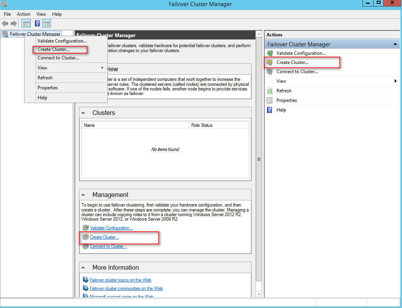This screenshot has height=308, width=402.
Task: Click Refresh in the Actions pane
Action: click(x=284, y=91)
